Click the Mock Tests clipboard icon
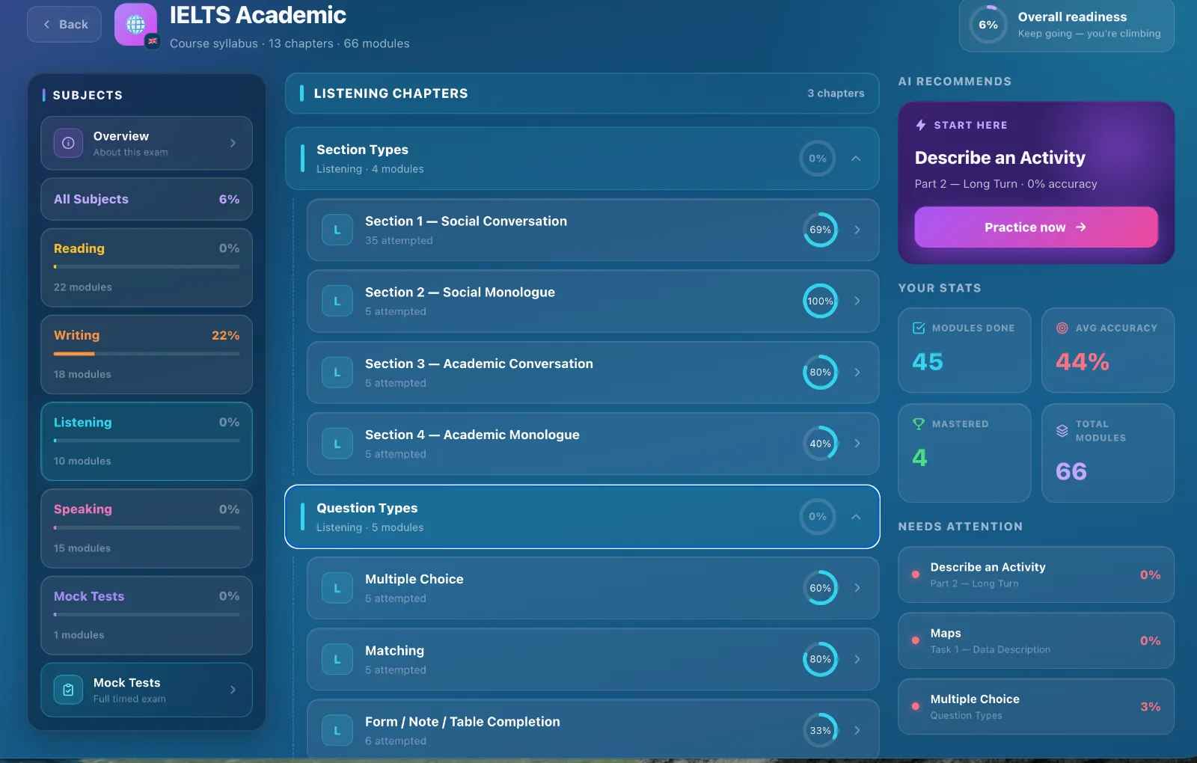Viewport: 1197px width, 763px height. coord(68,690)
